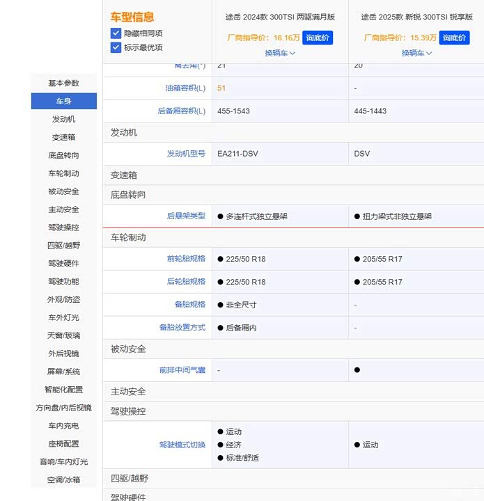Jump to 天窗/玻璃 sidebar section
This screenshot has height=501, width=484.
pos(63,335)
